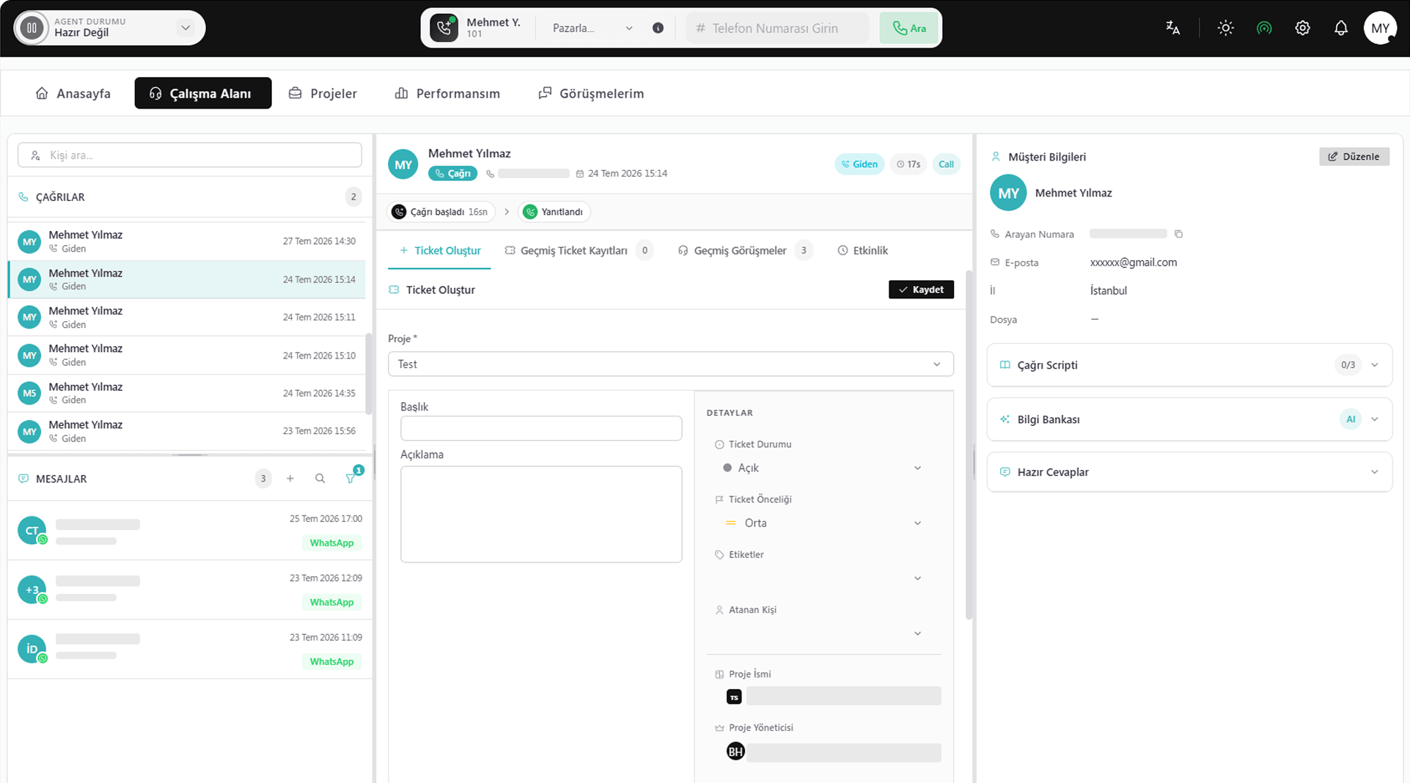Open the Pazarla... campaign dropdown
Image resolution: width=1410 pixels, height=783 pixels.
(592, 28)
